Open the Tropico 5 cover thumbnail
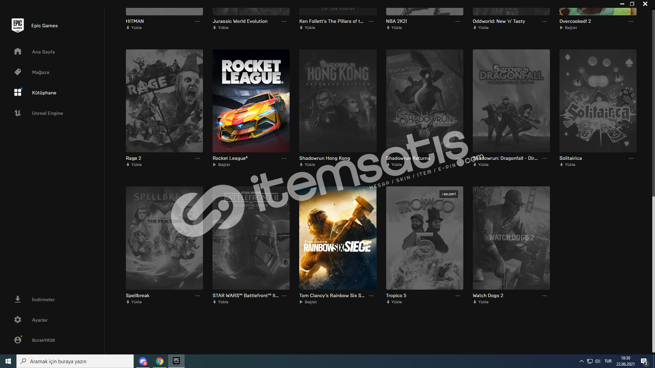Screen dimensions: 655x368 pyautogui.click(x=425, y=238)
